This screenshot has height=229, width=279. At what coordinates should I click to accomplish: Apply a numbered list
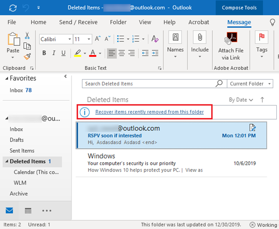135,39
